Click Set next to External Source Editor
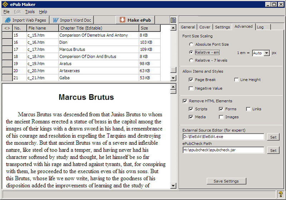Image resolution: width=286 pixels, height=200 pixels. (x=273, y=137)
